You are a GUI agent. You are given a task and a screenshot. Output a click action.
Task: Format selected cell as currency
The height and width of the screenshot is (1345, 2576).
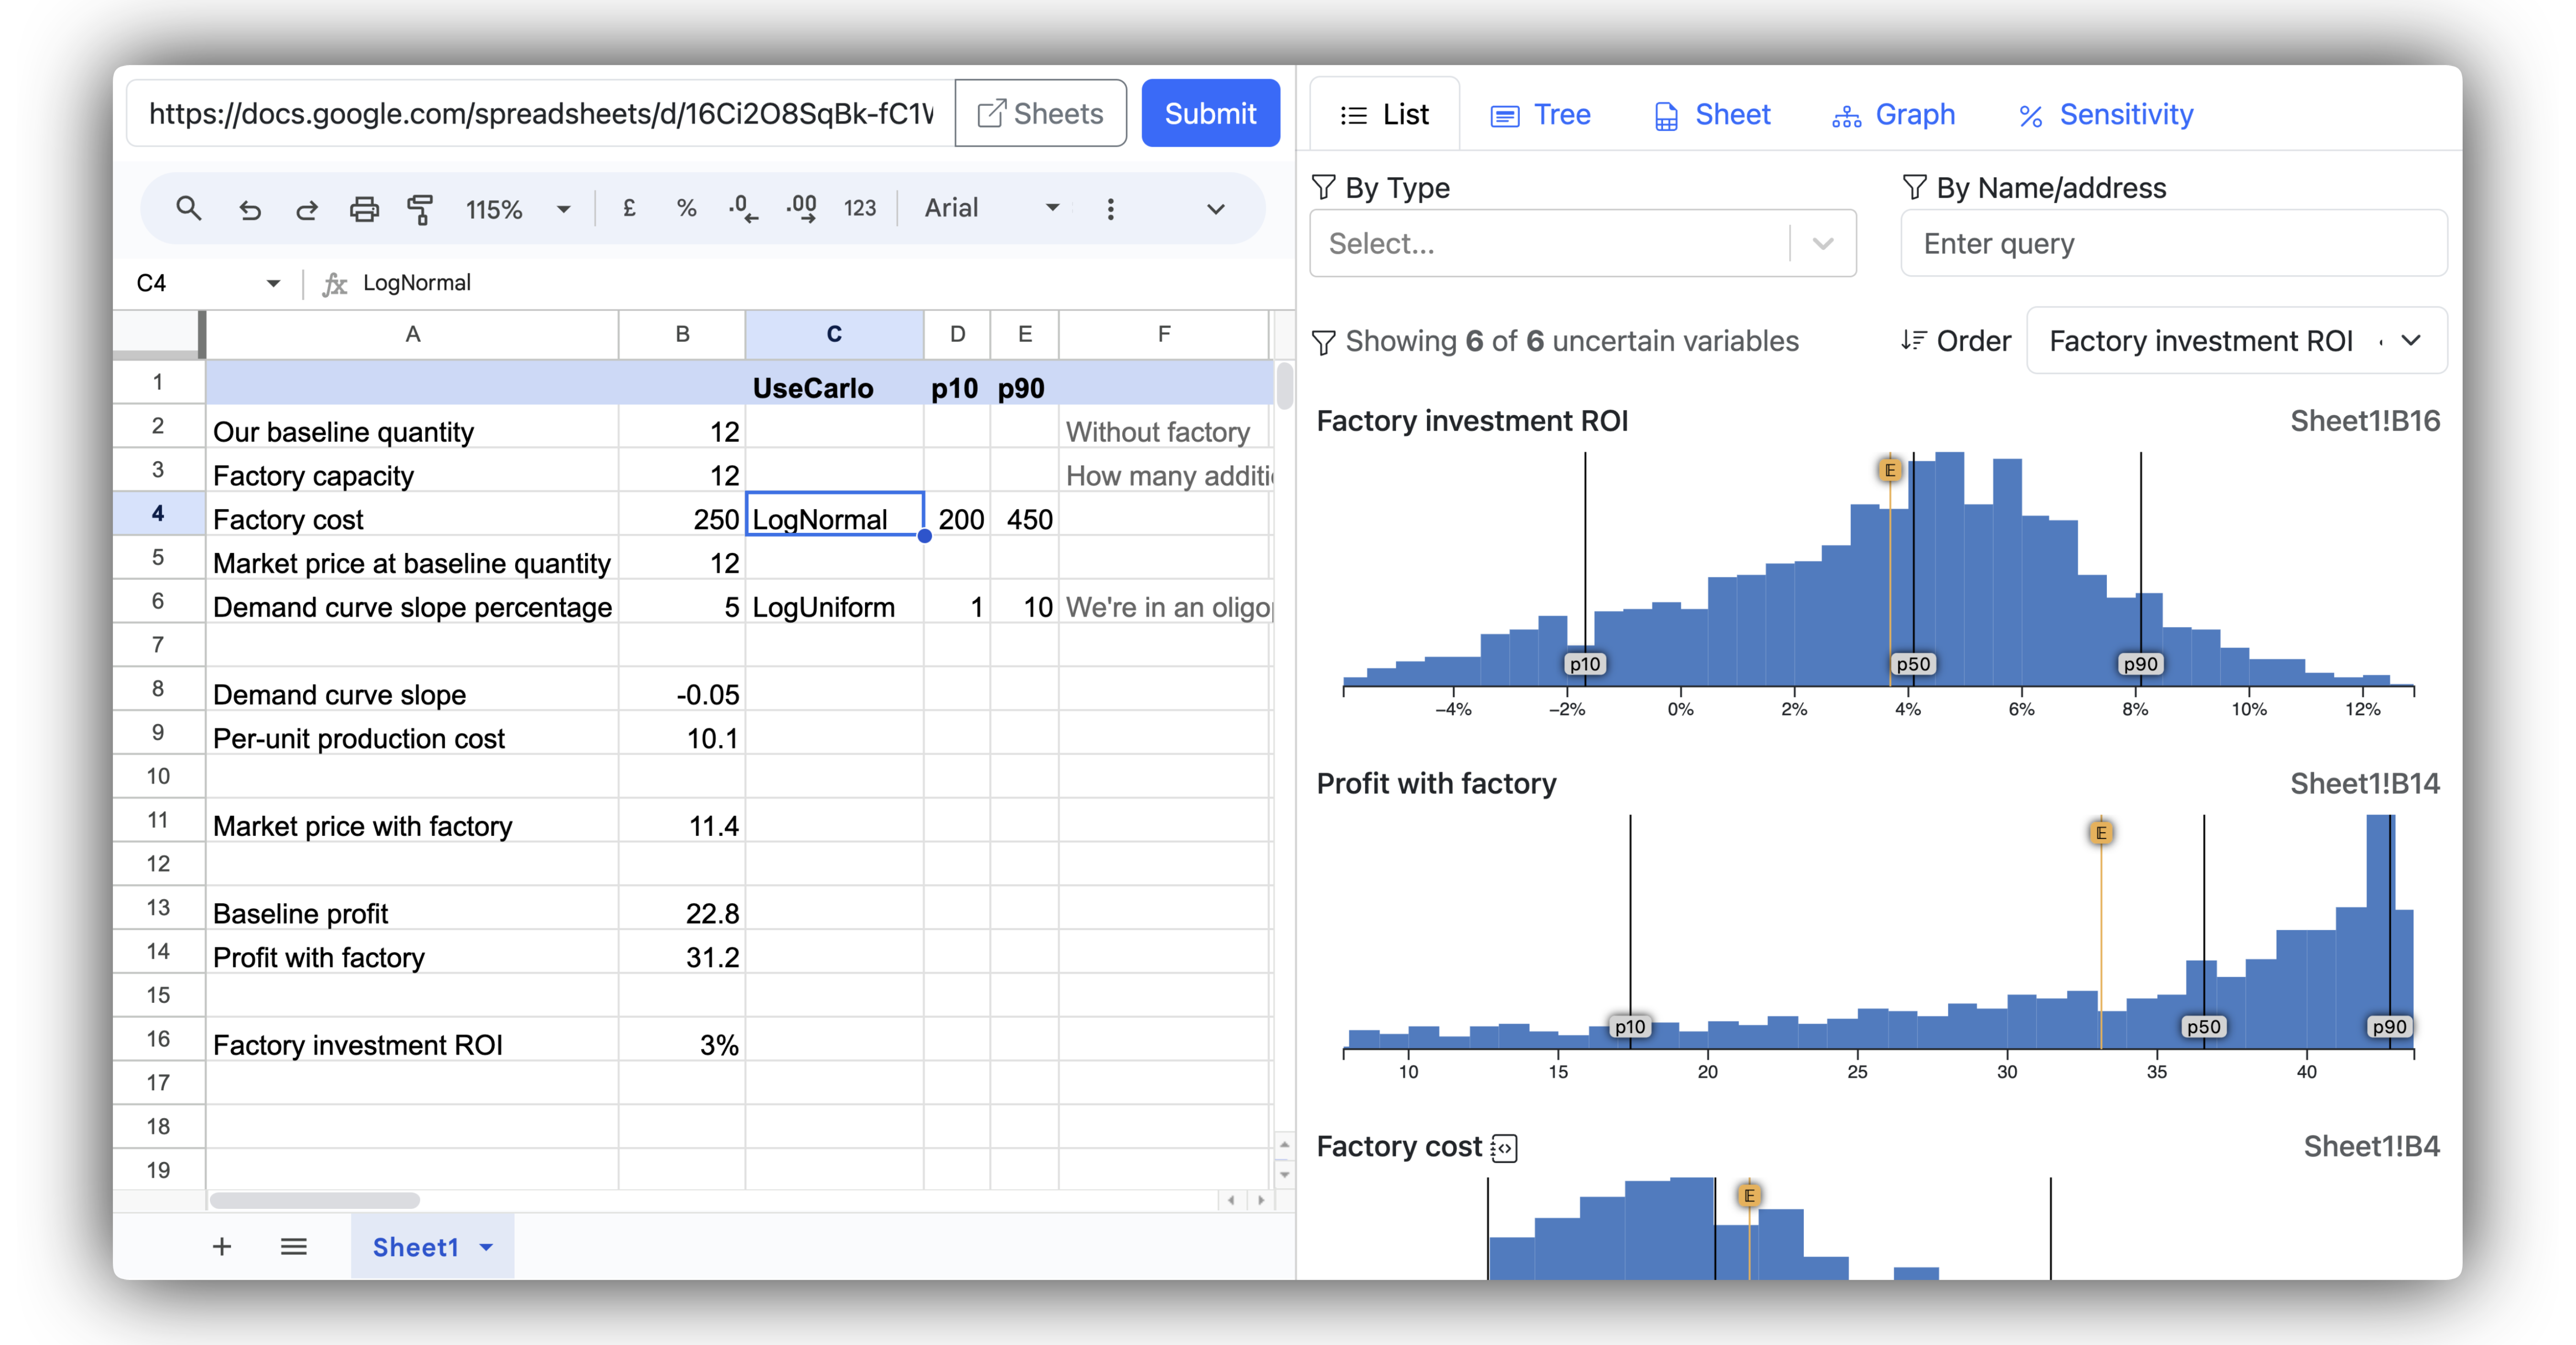tap(629, 207)
